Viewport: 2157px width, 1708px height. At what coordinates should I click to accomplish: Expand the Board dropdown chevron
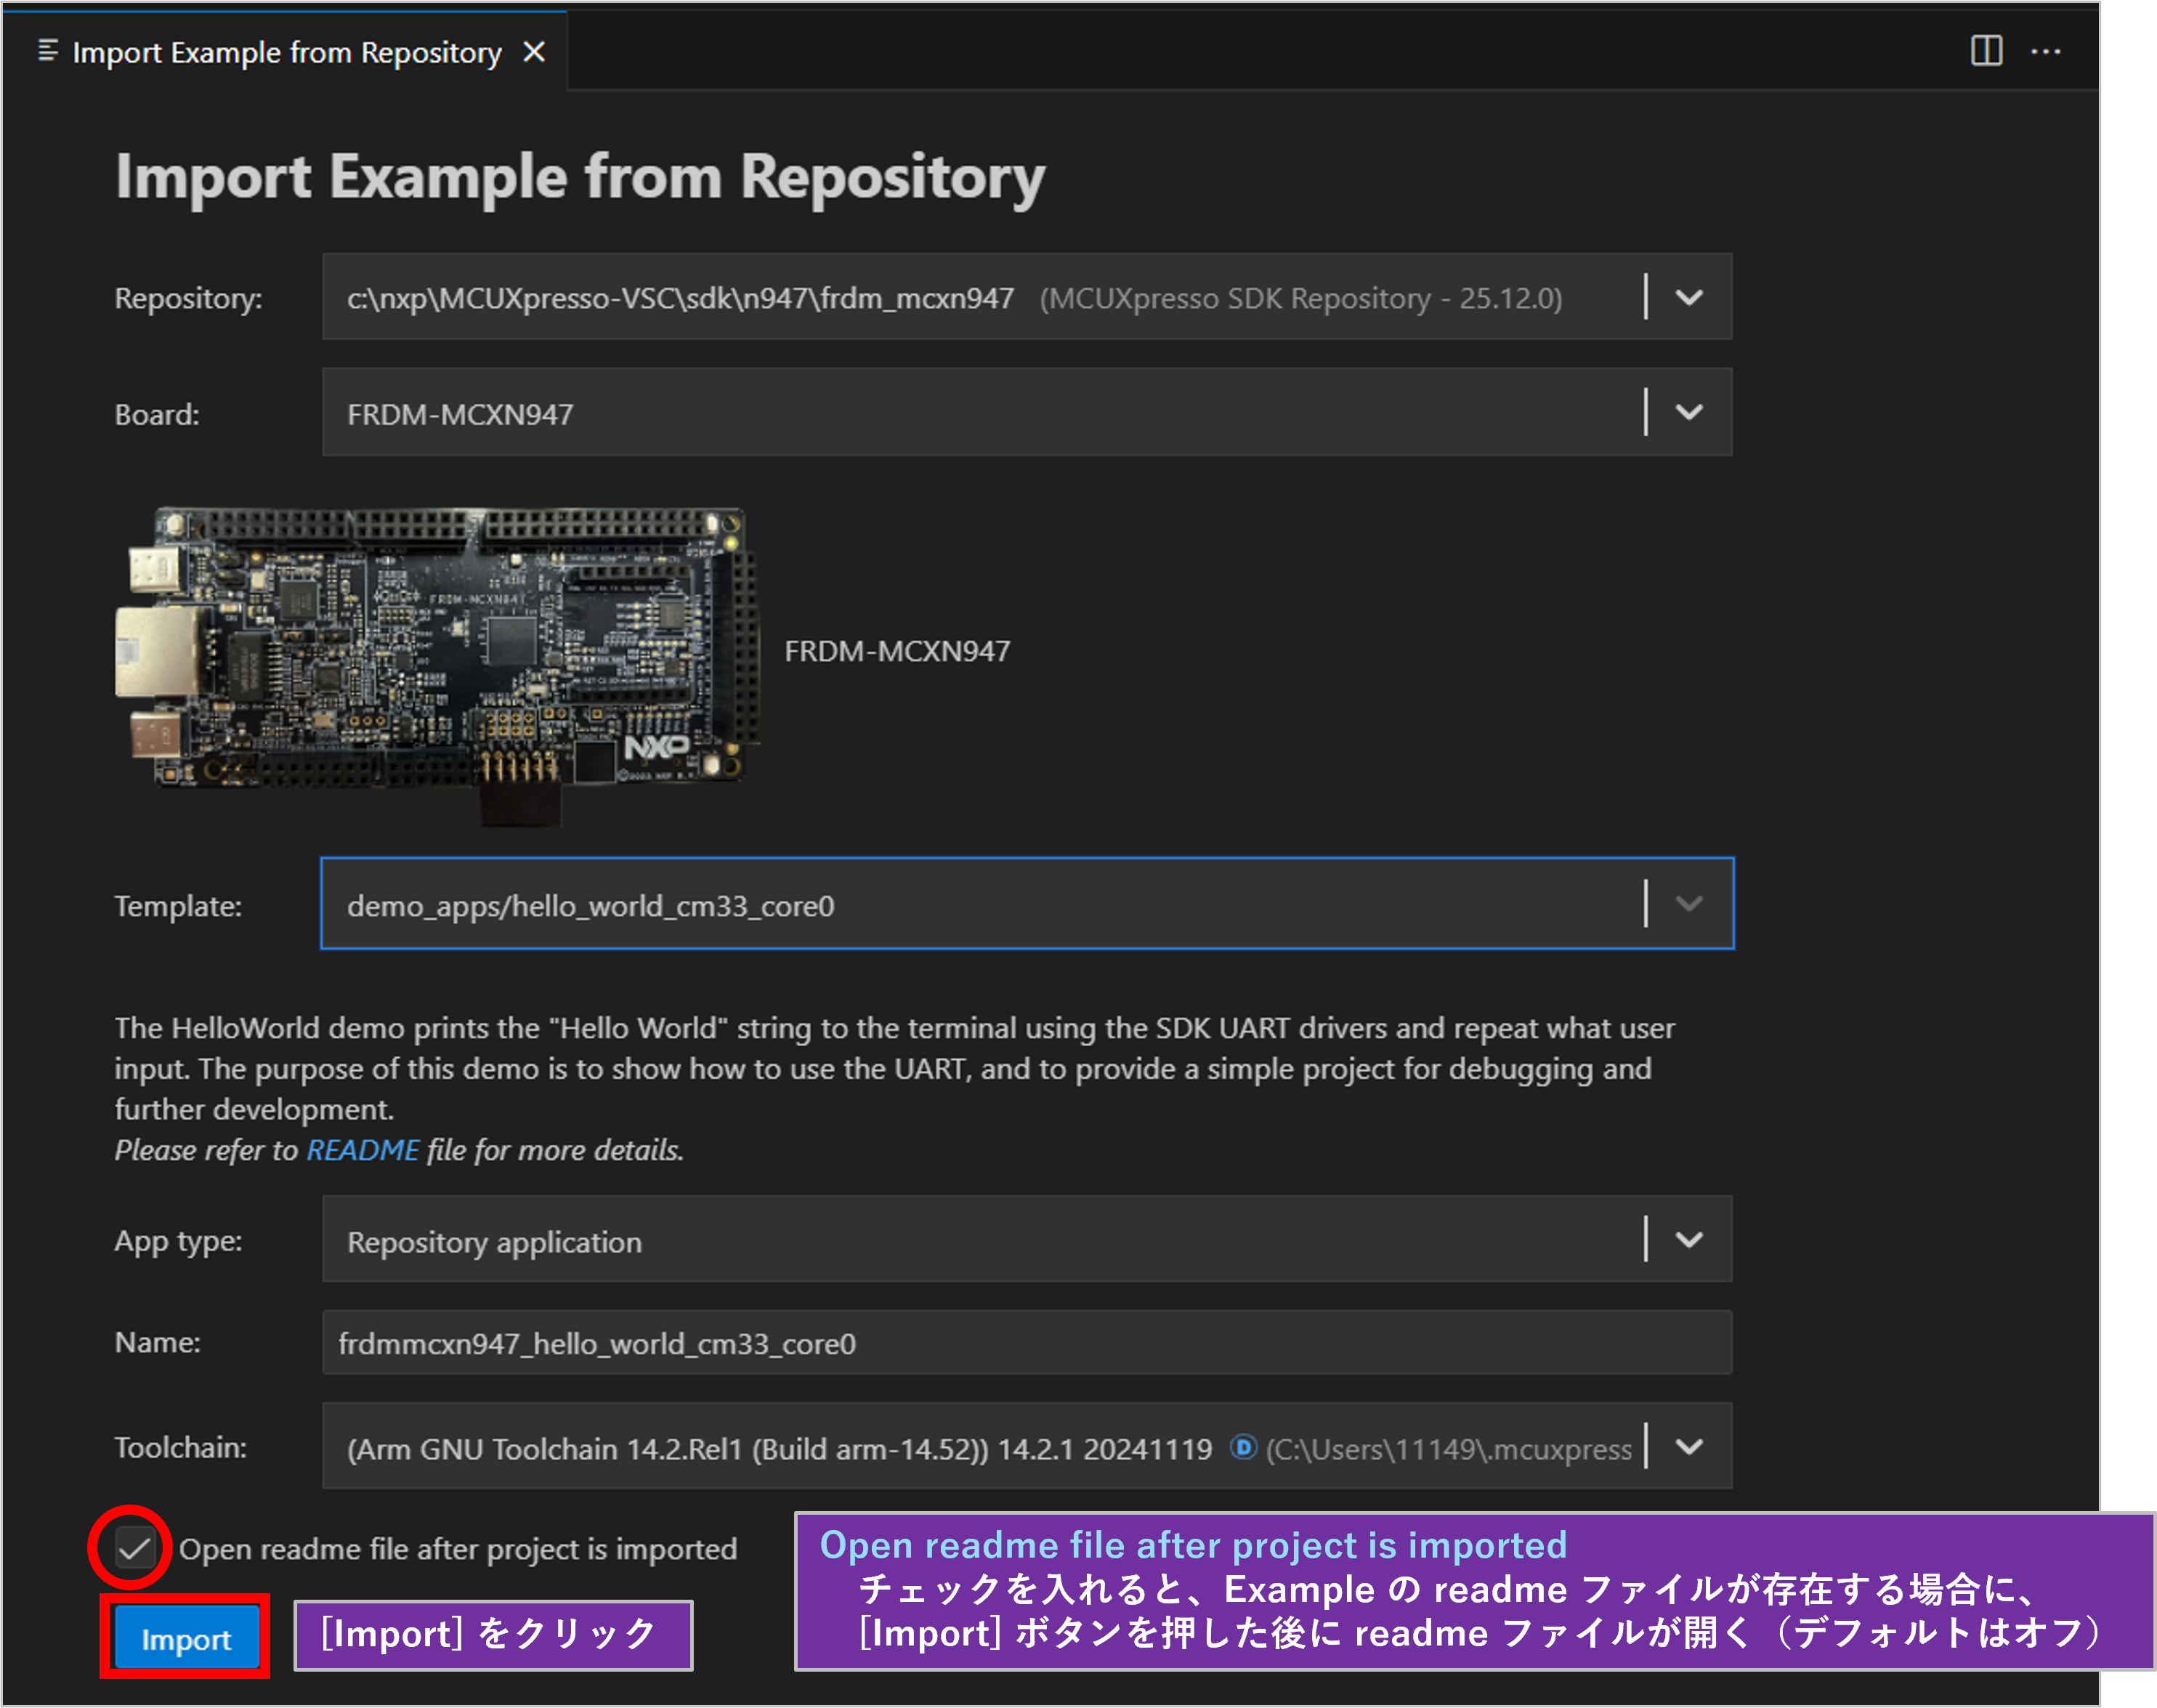[1688, 412]
